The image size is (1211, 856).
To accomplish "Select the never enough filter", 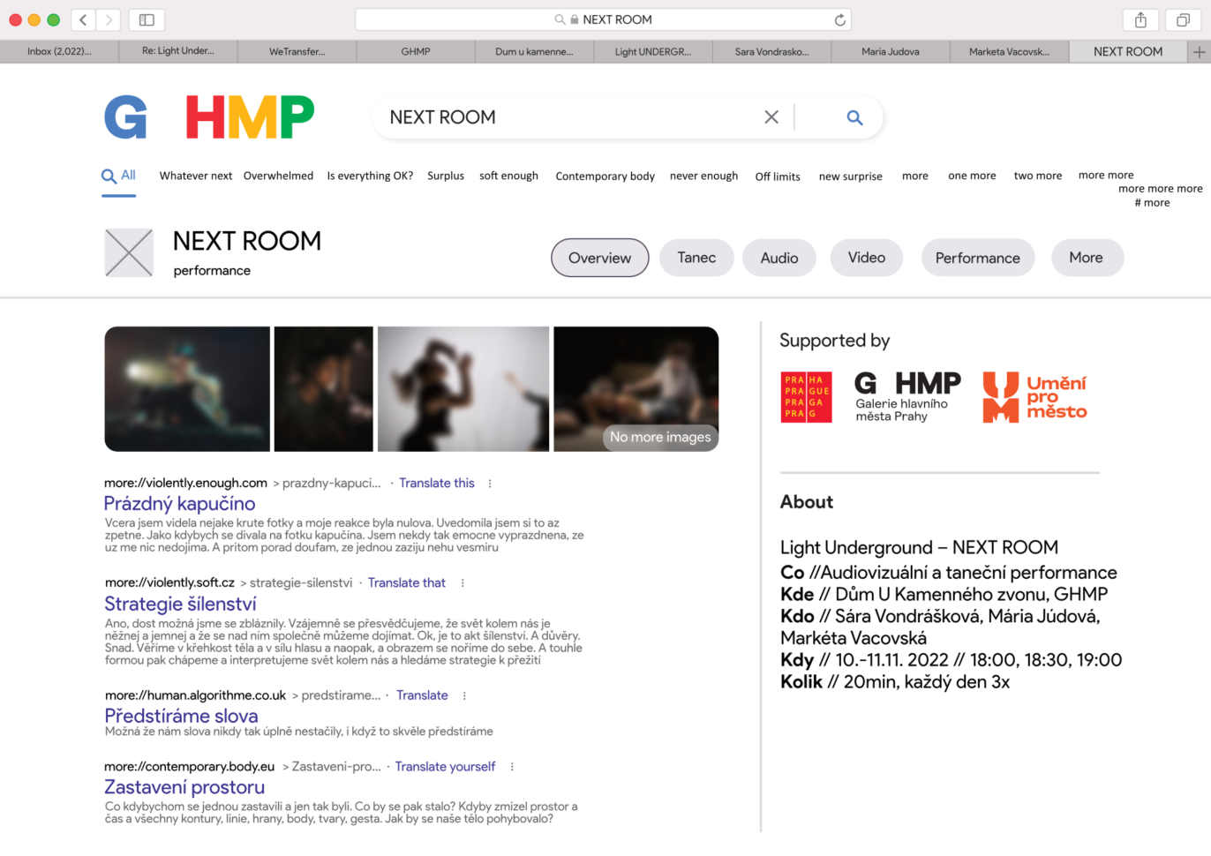I will (703, 176).
